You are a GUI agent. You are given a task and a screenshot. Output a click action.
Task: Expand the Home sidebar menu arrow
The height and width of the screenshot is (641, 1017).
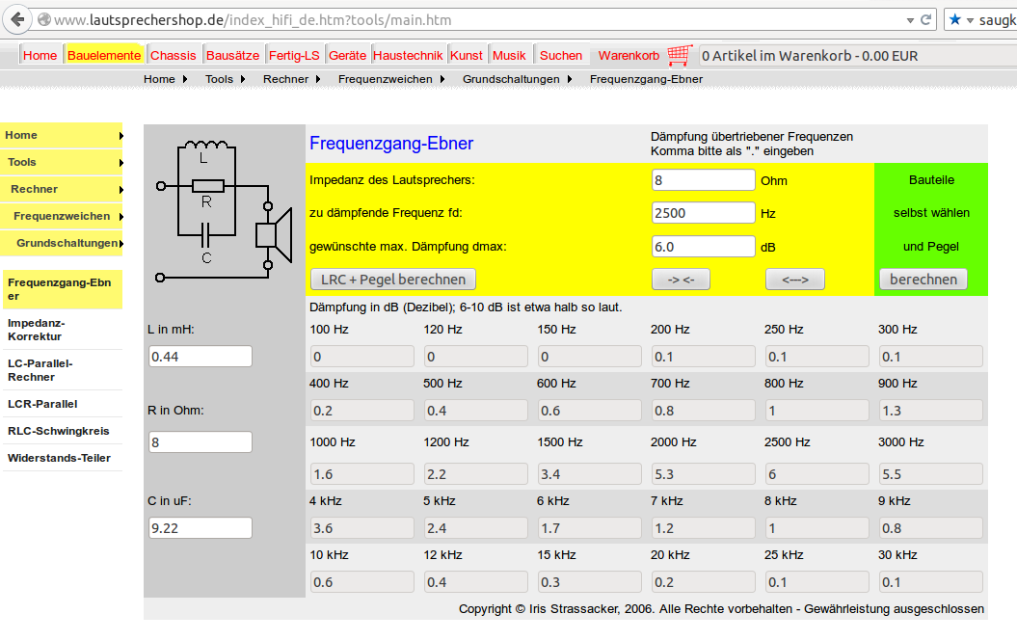(120, 136)
